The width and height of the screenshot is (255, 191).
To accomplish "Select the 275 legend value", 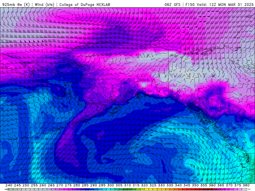I will point(68,185).
